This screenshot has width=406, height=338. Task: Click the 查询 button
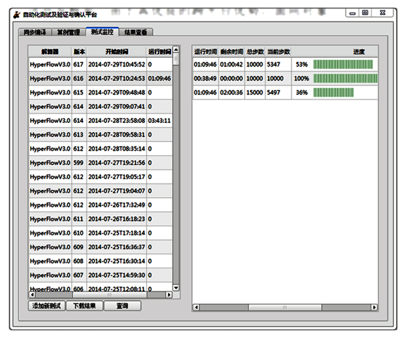click(122, 306)
